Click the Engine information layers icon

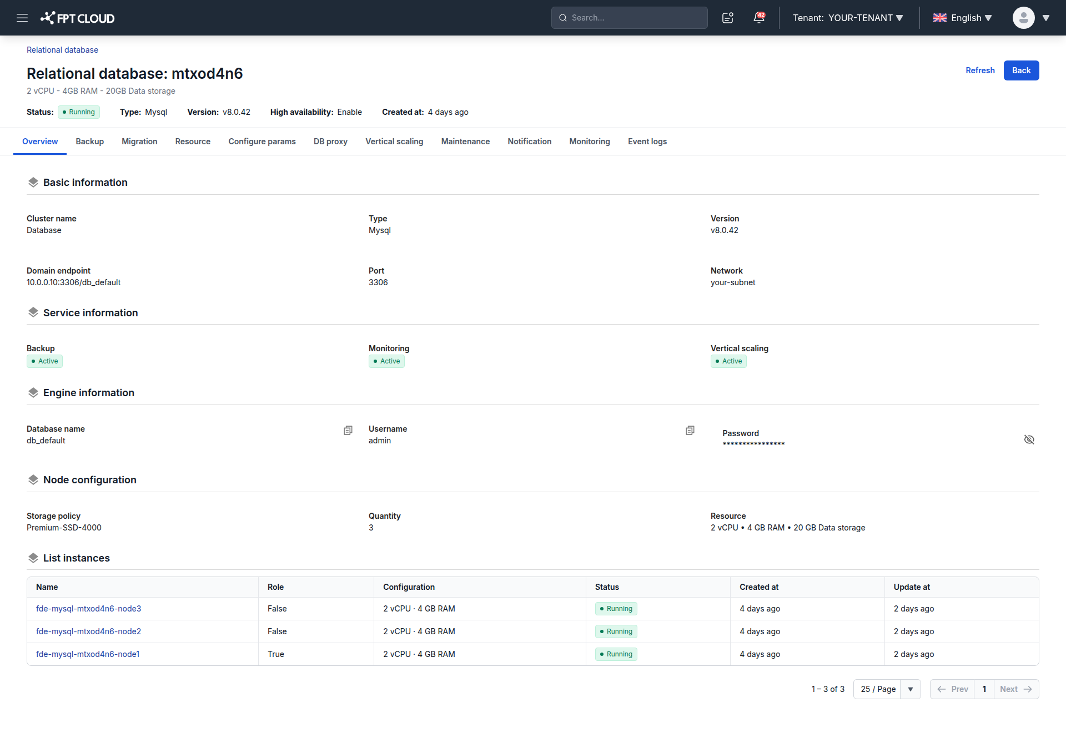tap(33, 393)
